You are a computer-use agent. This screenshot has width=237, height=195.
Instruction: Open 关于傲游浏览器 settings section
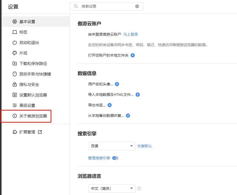[x=36, y=116]
